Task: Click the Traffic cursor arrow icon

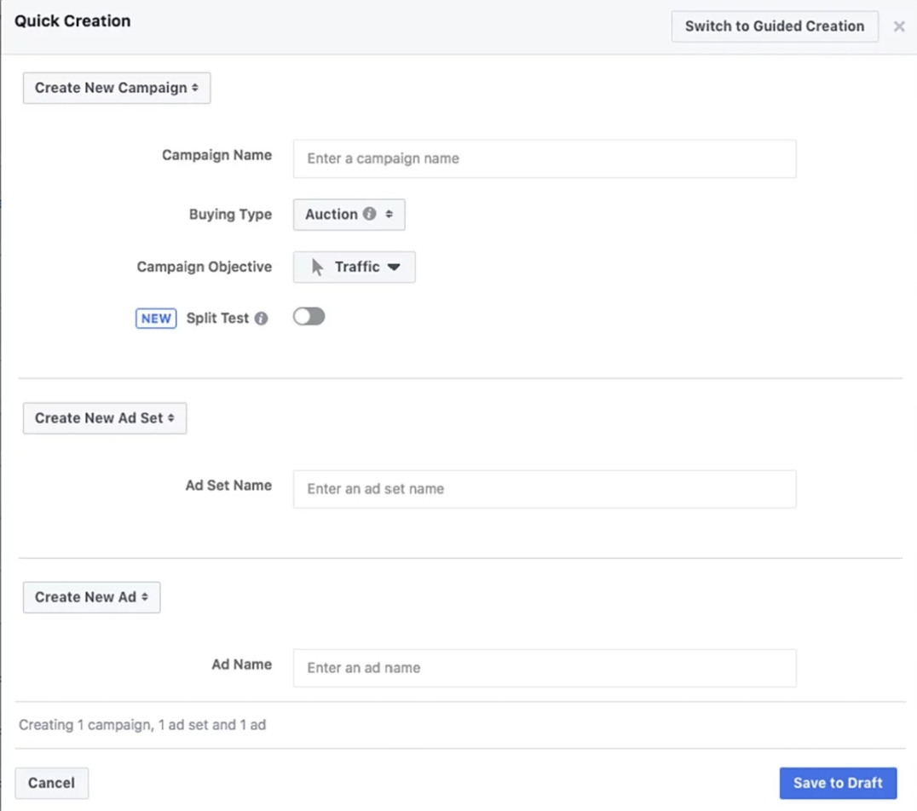Action: [x=318, y=267]
